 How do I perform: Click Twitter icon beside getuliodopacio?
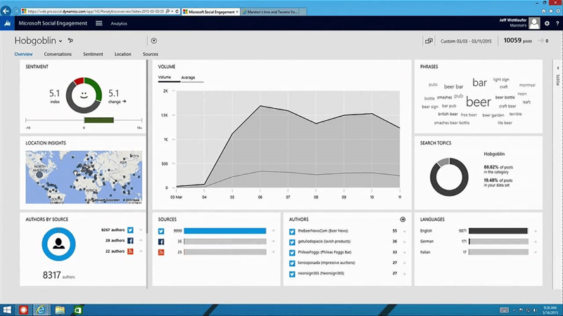click(x=292, y=242)
